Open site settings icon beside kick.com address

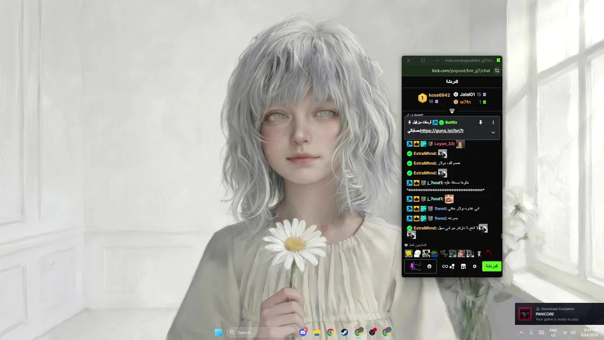click(x=497, y=71)
